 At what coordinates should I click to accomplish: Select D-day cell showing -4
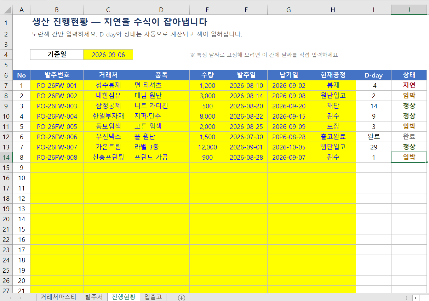[x=374, y=85]
